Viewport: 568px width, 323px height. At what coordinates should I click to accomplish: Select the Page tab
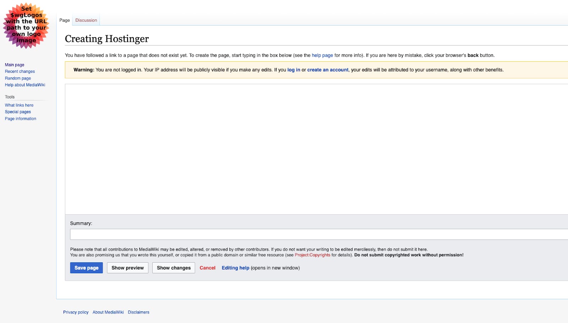pyautogui.click(x=64, y=20)
